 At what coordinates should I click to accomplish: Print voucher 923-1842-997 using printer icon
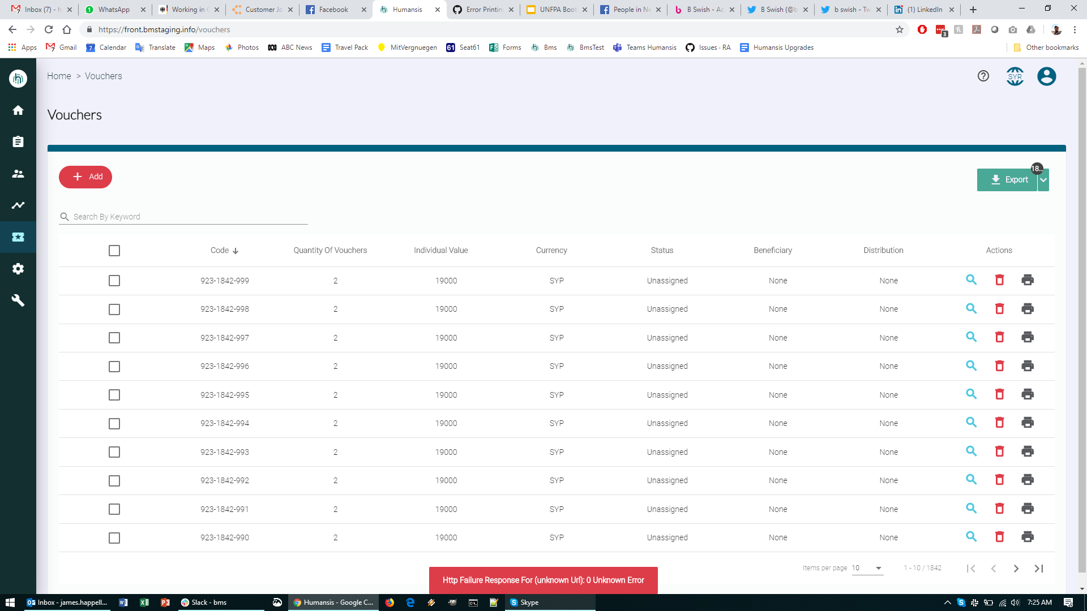click(x=1028, y=337)
